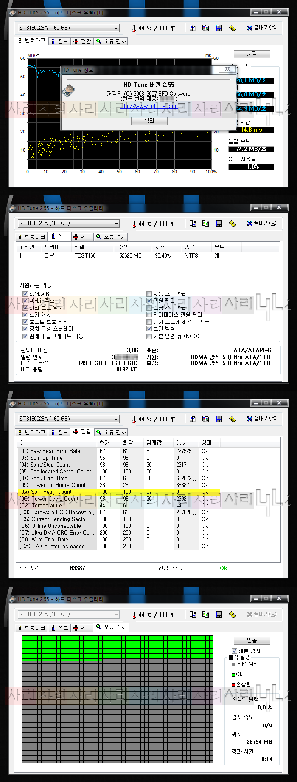Select partition row E:\ TEST160
Screen dimensions: 297x782
tap(148, 256)
